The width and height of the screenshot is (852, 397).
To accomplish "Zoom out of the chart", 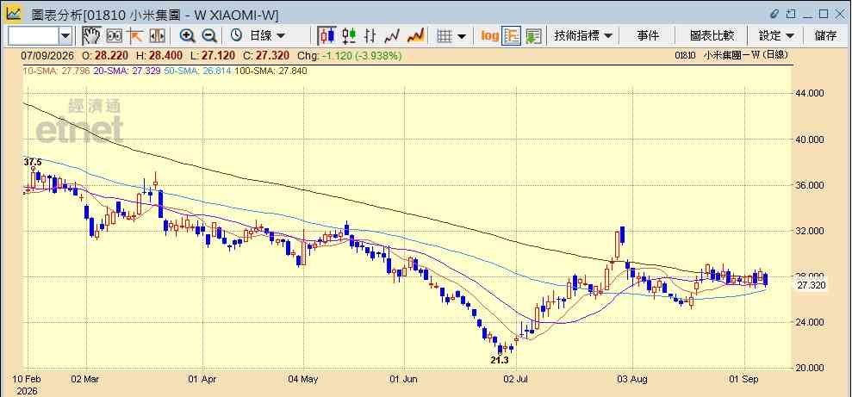I will (x=209, y=36).
